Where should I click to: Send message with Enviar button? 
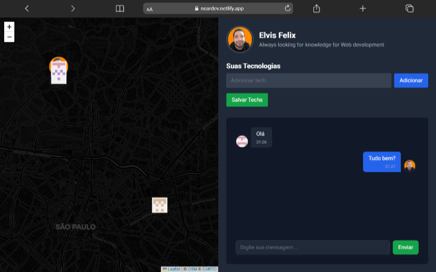tap(405, 247)
